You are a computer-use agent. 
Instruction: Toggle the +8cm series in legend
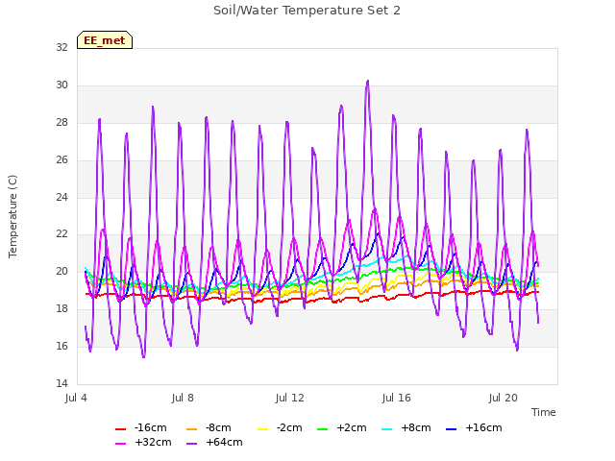pos(406,427)
